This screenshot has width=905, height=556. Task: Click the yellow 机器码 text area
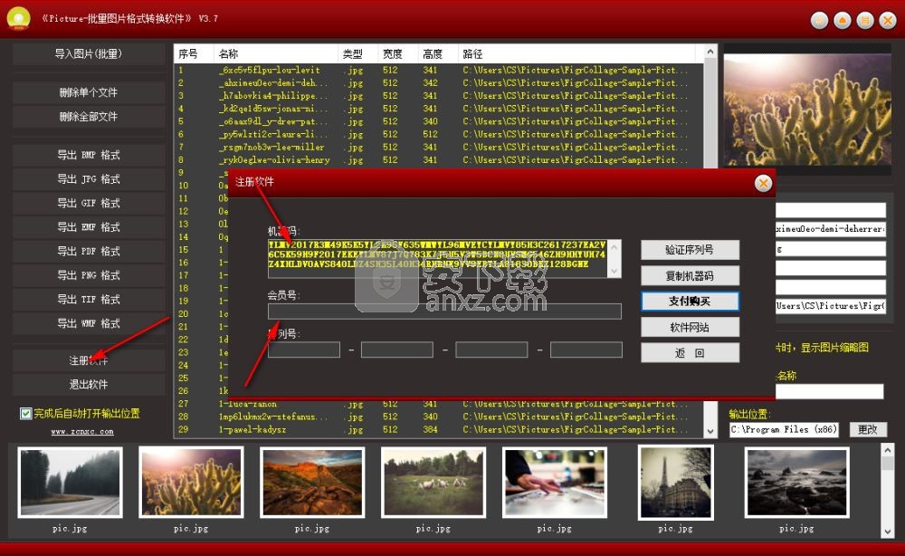[437, 259]
